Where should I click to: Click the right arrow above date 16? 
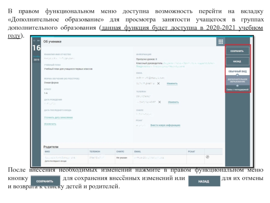(x=38, y=40)
